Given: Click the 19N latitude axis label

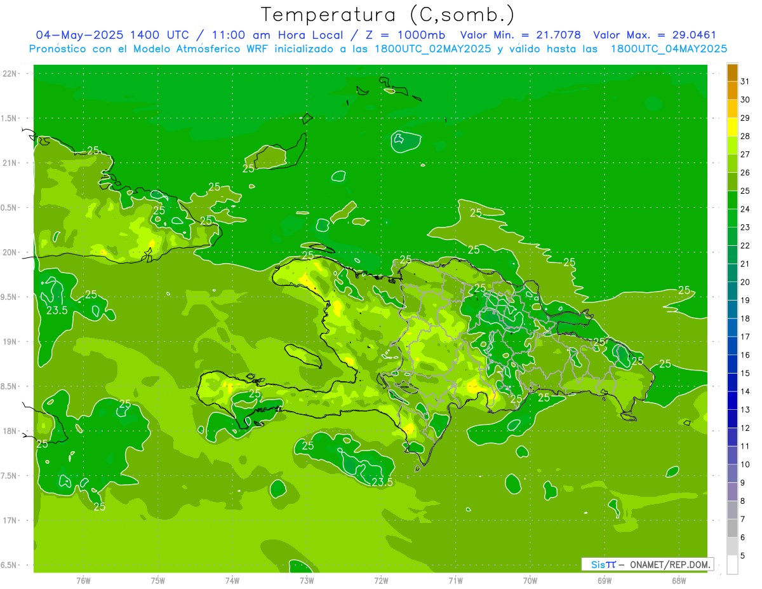Looking at the screenshot, I should (10, 342).
